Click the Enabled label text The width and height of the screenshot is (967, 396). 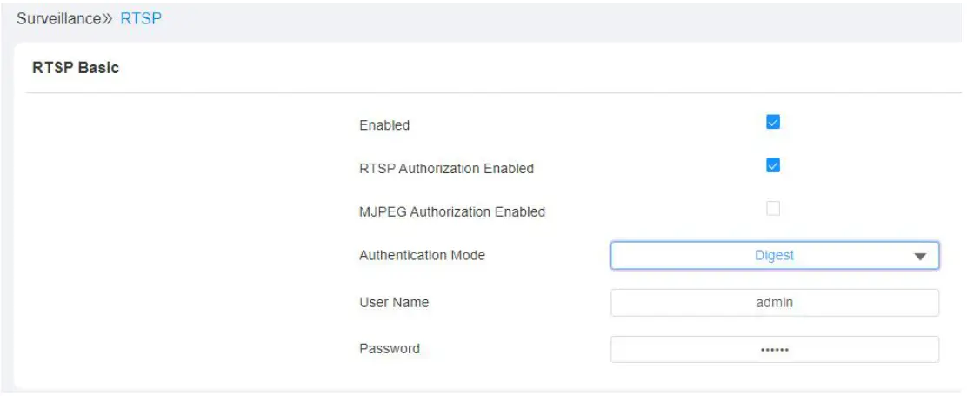tap(384, 125)
